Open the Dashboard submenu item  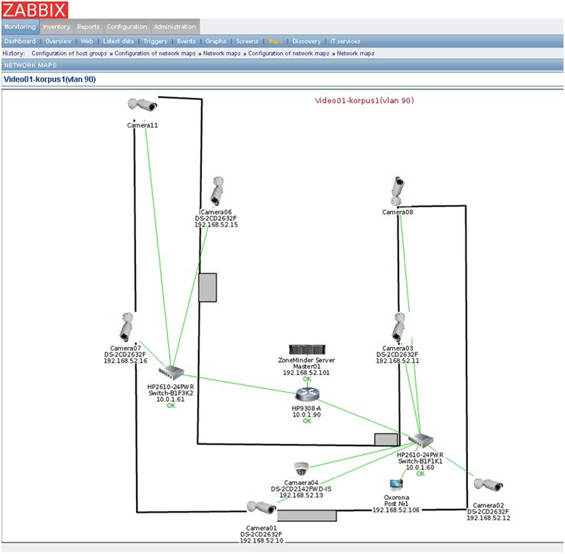pos(20,41)
